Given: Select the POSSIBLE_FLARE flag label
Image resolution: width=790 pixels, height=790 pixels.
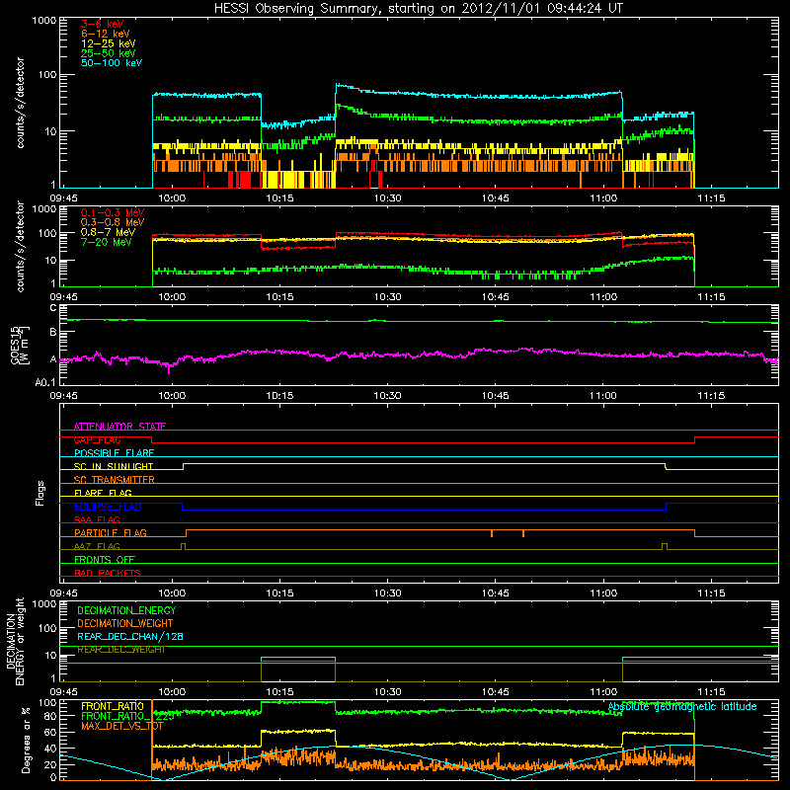Looking at the screenshot, I should pos(114,453).
